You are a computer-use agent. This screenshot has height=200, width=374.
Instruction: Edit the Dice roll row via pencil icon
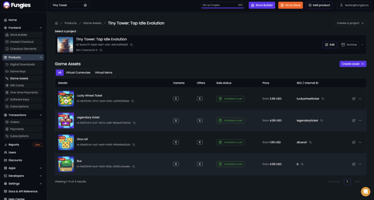(x=354, y=142)
